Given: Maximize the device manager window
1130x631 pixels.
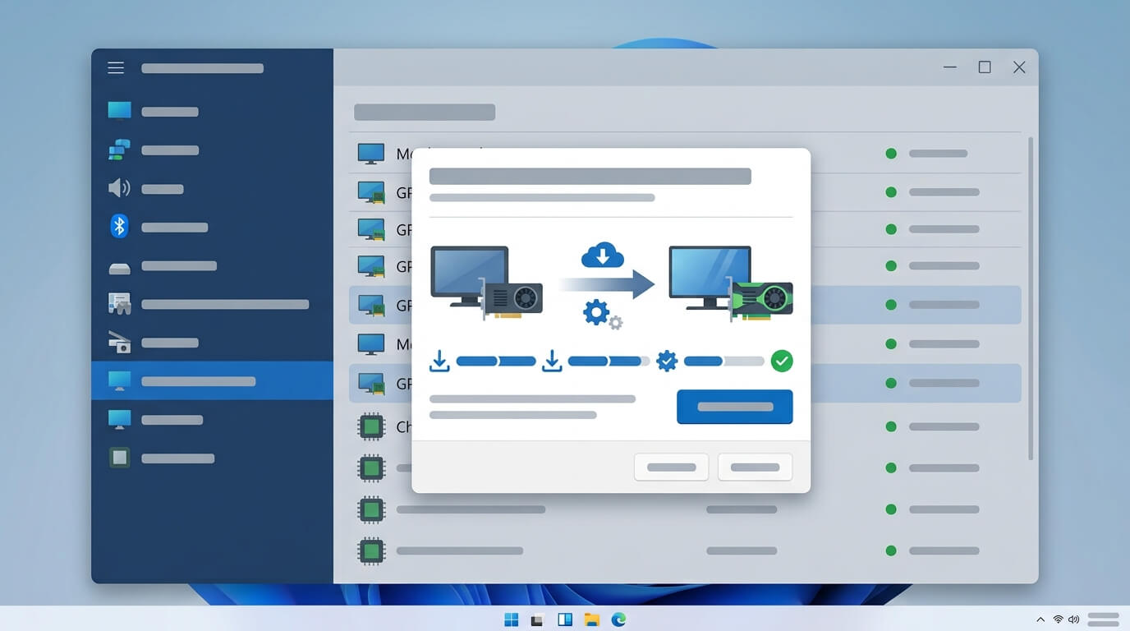Looking at the screenshot, I should [x=985, y=67].
